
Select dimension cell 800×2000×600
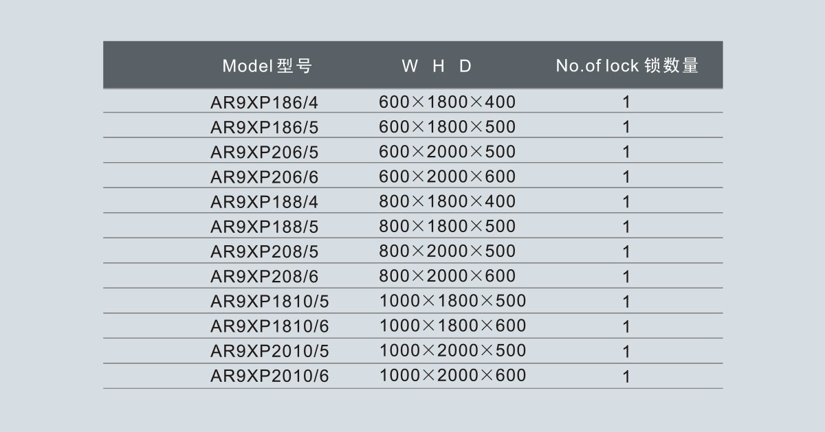click(x=447, y=276)
